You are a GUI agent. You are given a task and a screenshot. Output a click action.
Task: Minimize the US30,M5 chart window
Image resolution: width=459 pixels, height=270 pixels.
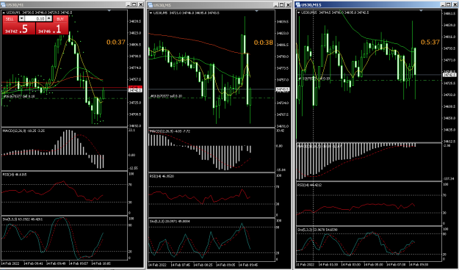275,4
